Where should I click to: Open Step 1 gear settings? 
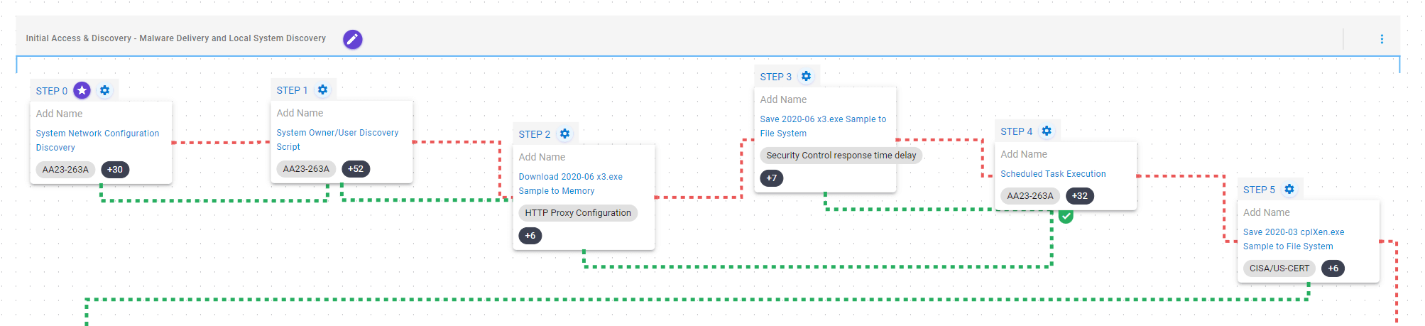click(x=323, y=89)
